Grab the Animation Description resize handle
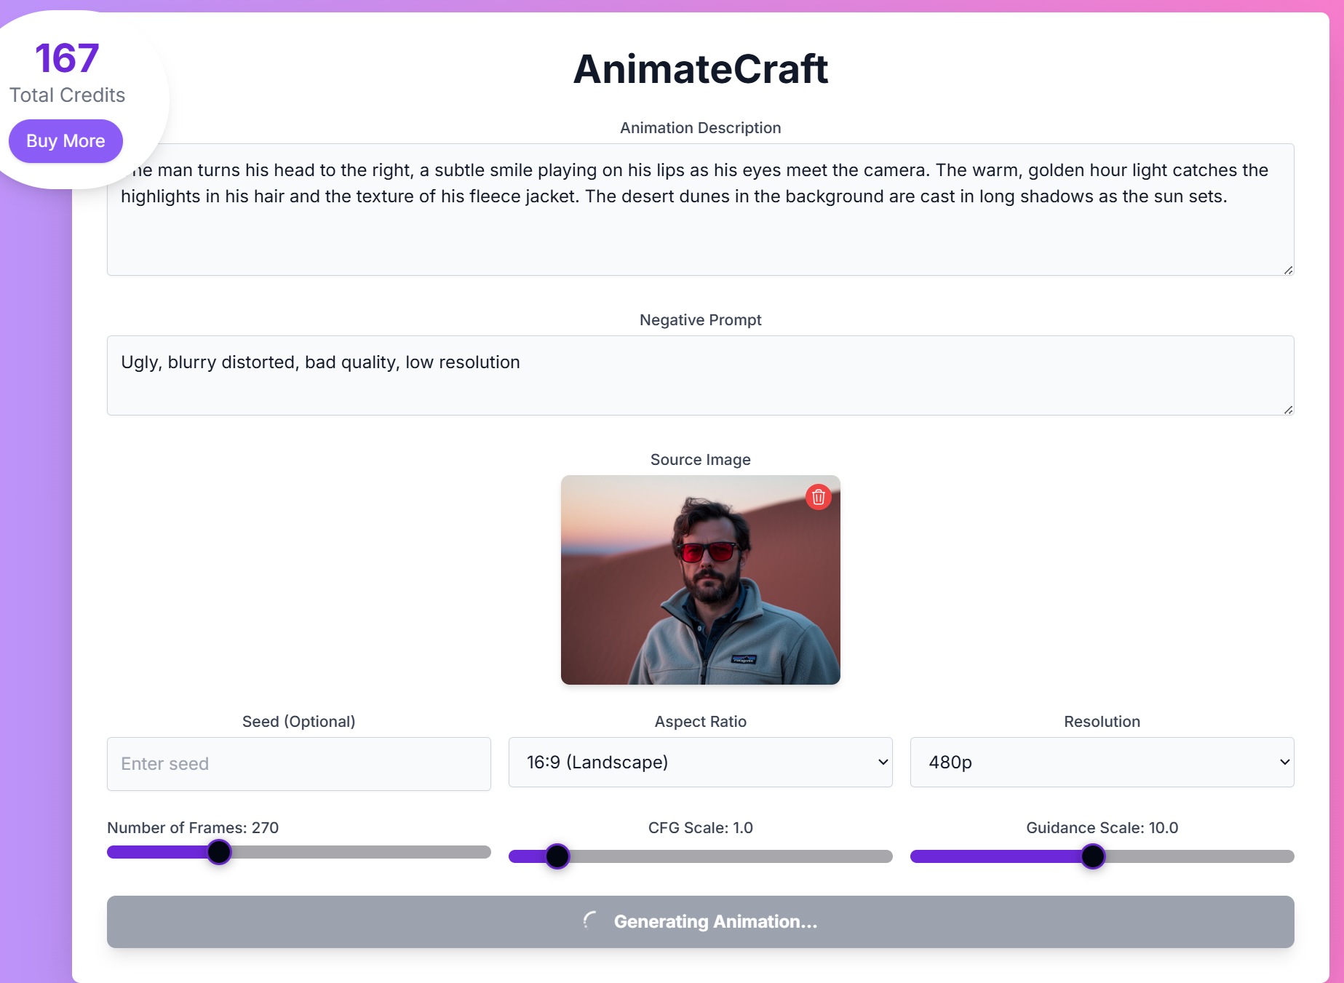1344x983 pixels. pyautogui.click(x=1288, y=270)
